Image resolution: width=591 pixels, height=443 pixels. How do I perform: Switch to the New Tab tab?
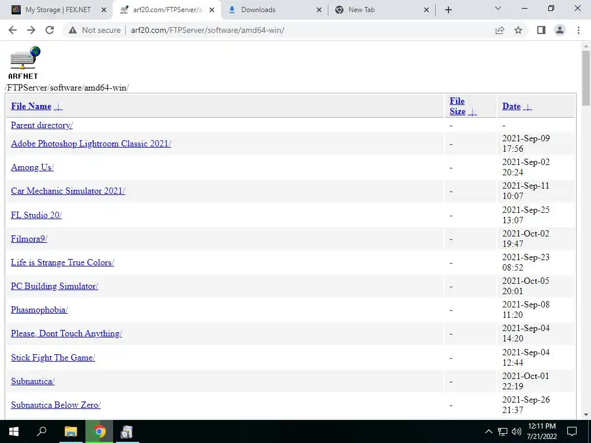(381, 10)
